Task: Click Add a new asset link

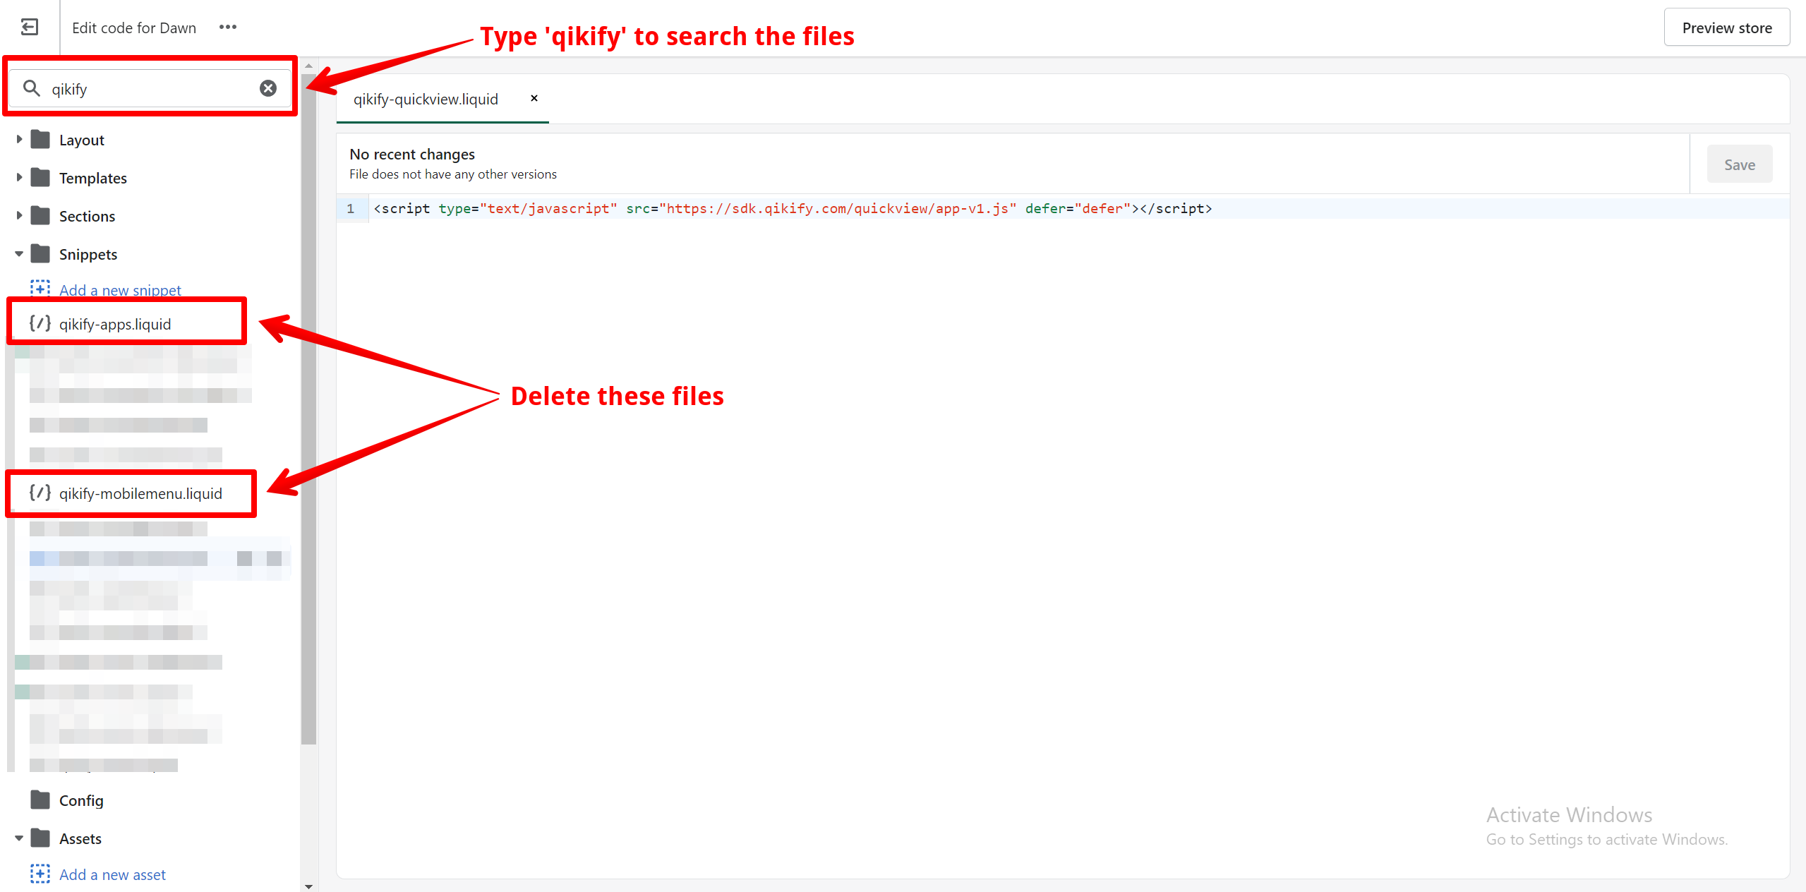Action: click(x=112, y=874)
